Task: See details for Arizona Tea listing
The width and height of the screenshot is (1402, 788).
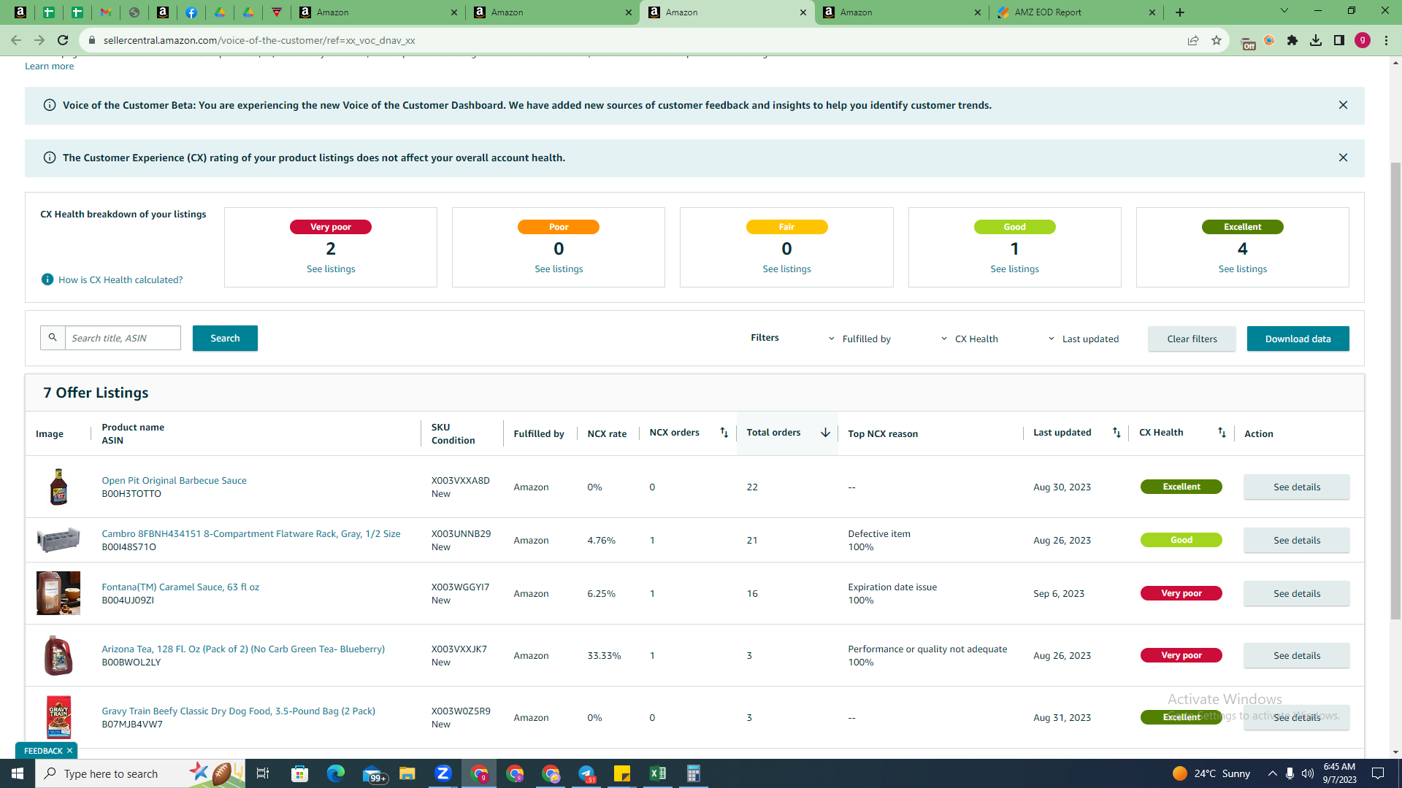Action: [1296, 655]
